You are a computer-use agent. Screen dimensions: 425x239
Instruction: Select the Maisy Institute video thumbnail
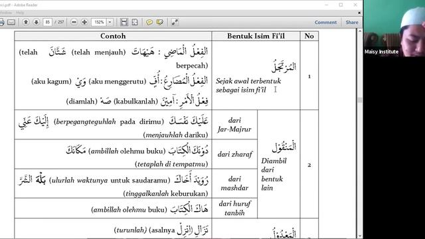pos(394,28)
